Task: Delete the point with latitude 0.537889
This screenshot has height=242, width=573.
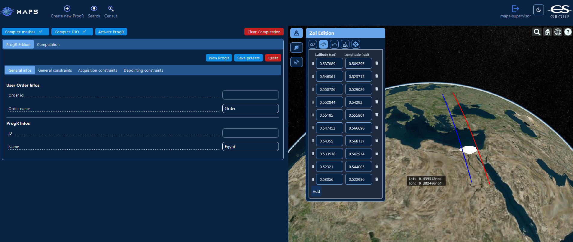Action: [x=377, y=63]
